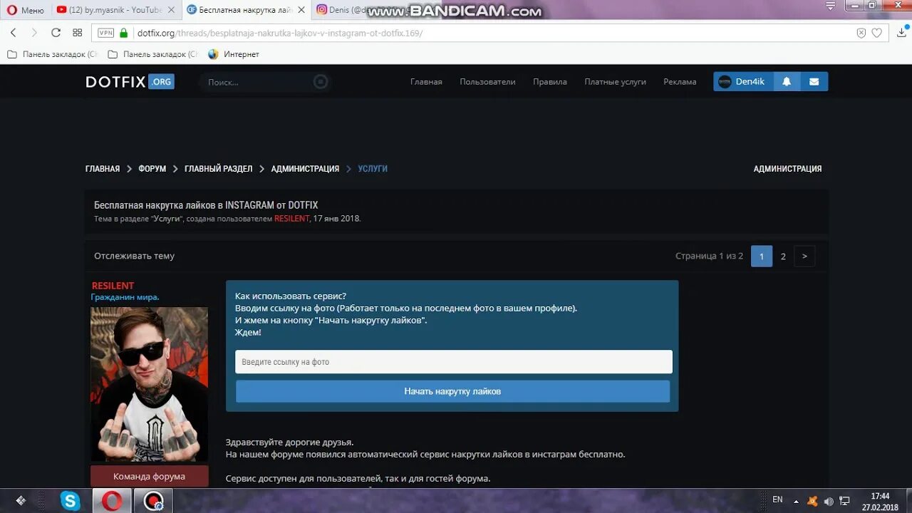912x513 pixels.
Task: Select the Бесплатная накрутка лайков tab
Action: (x=239, y=10)
